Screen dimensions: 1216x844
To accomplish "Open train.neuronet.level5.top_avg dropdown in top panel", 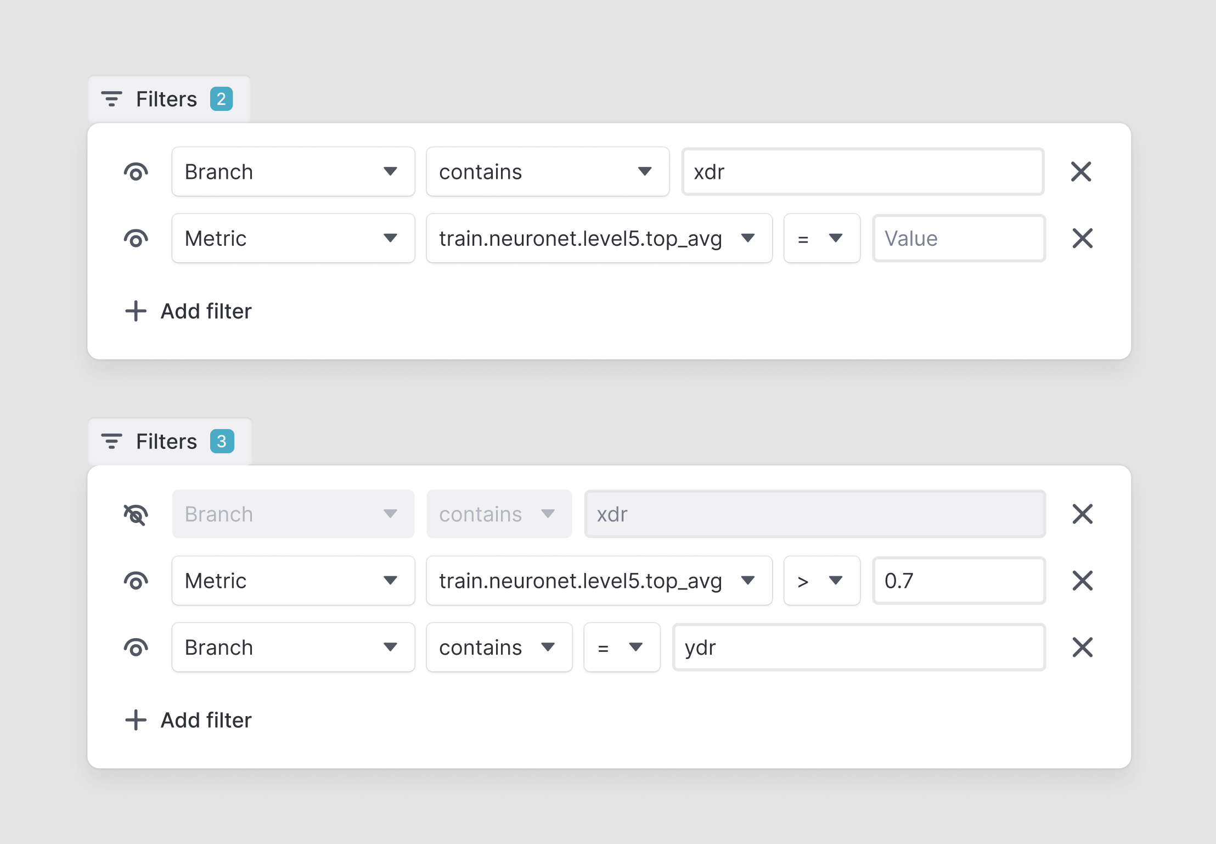I will pos(599,238).
